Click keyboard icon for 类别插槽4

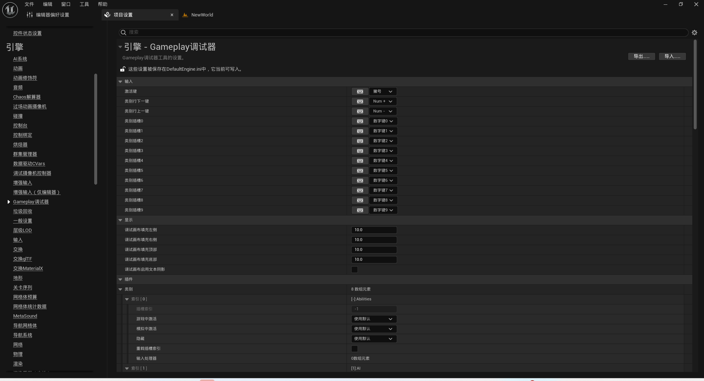360,161
